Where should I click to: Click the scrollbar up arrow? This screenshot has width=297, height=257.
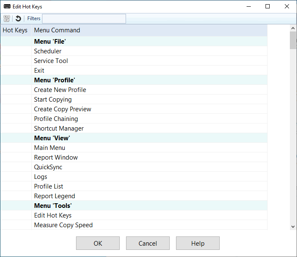(293, 28)
